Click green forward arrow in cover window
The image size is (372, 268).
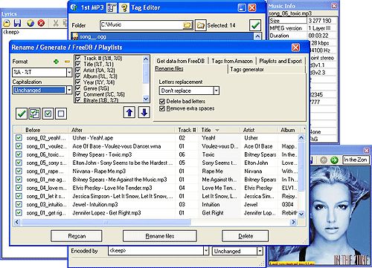(334, 160)
